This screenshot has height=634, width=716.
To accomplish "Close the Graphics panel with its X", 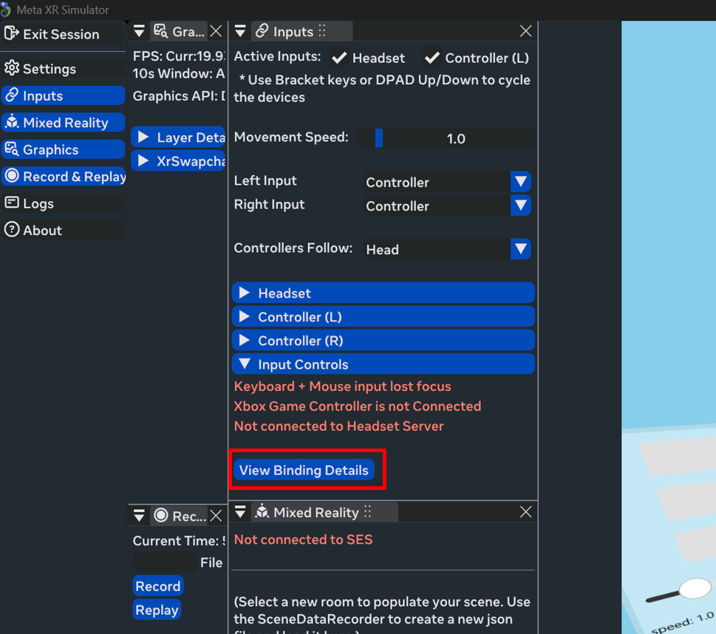I will click(216, 31).
